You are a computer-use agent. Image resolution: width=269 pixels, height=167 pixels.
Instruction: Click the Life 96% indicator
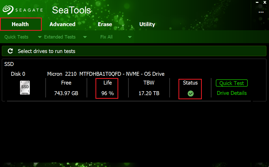[107, 88]
